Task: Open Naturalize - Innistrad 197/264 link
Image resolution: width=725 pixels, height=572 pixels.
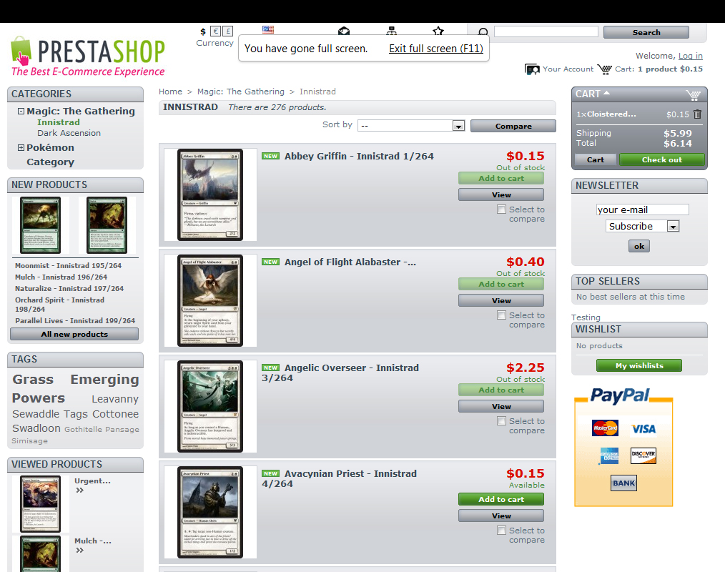Action: click(69, 288)
